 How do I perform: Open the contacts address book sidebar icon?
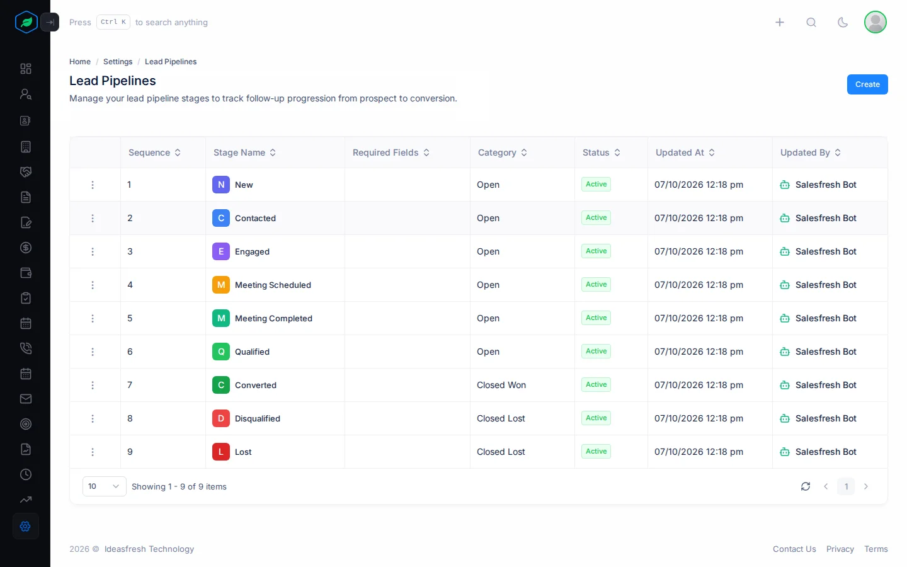26,120
